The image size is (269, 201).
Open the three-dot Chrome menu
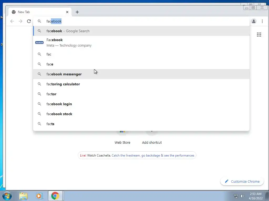tap(262, 21)
